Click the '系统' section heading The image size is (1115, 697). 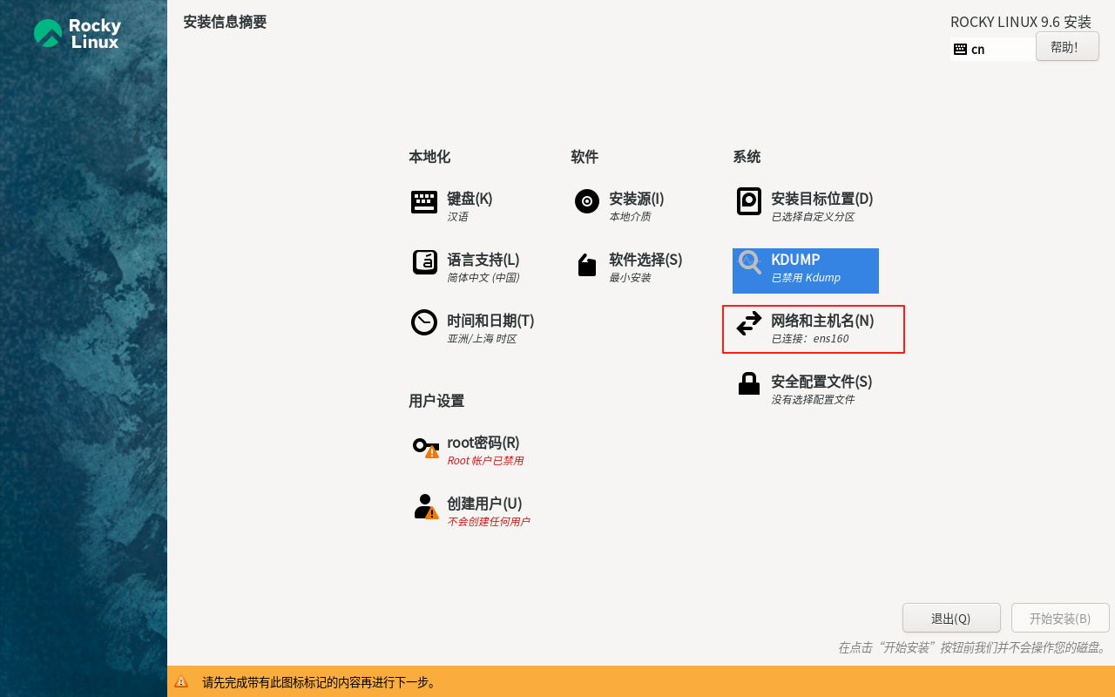coord(747,157)
